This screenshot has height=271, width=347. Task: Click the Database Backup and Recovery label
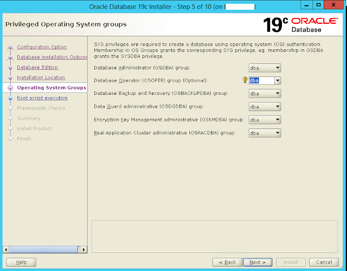[161, 93]
